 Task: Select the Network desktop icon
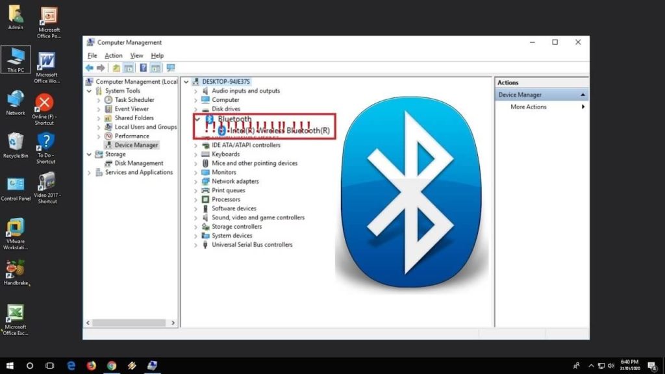click(x=16, y=103)
